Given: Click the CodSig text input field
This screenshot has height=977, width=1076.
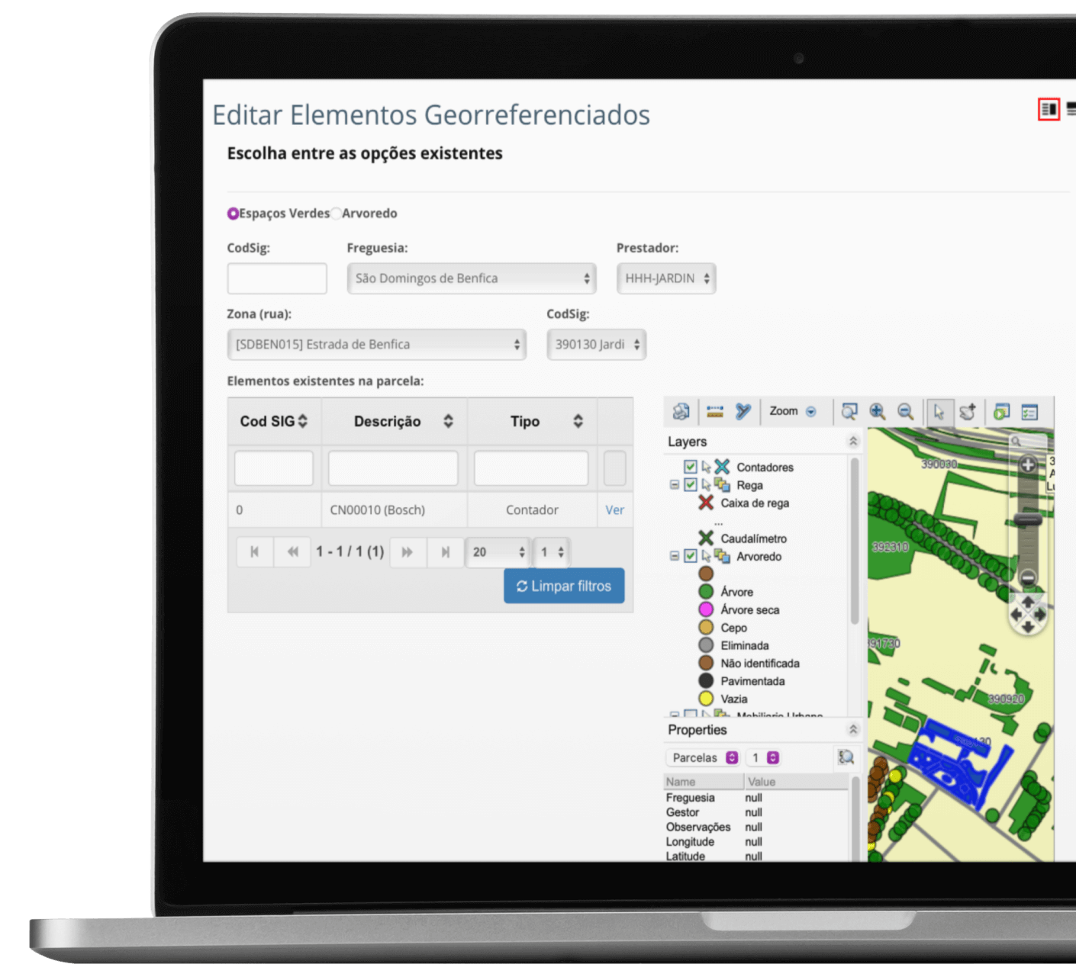Looking at the screenshot, I should click(x=277, y=278).
